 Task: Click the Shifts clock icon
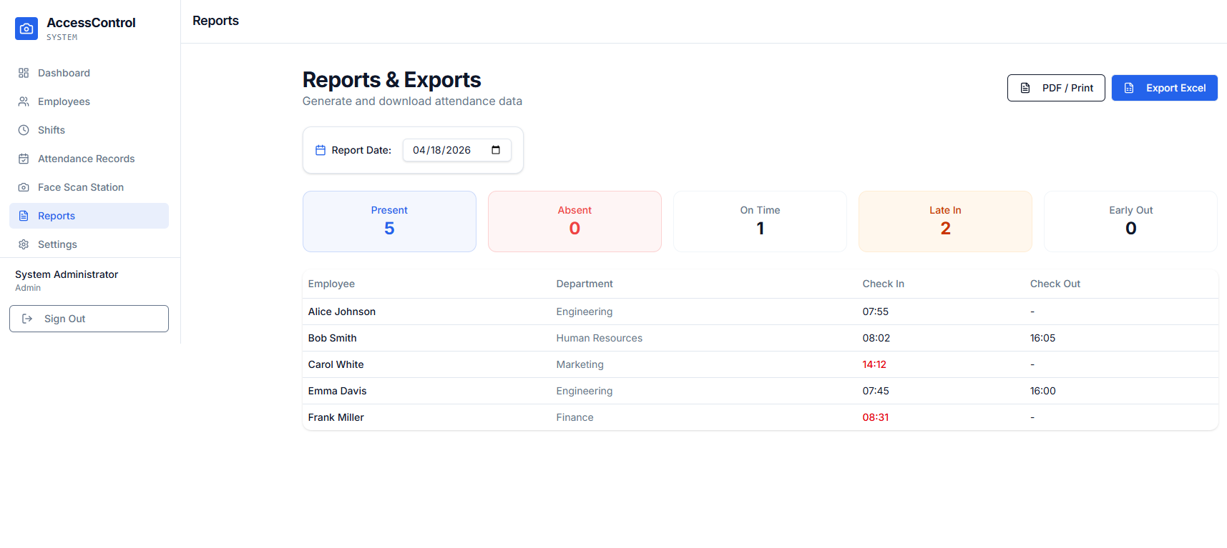[24, 130]
